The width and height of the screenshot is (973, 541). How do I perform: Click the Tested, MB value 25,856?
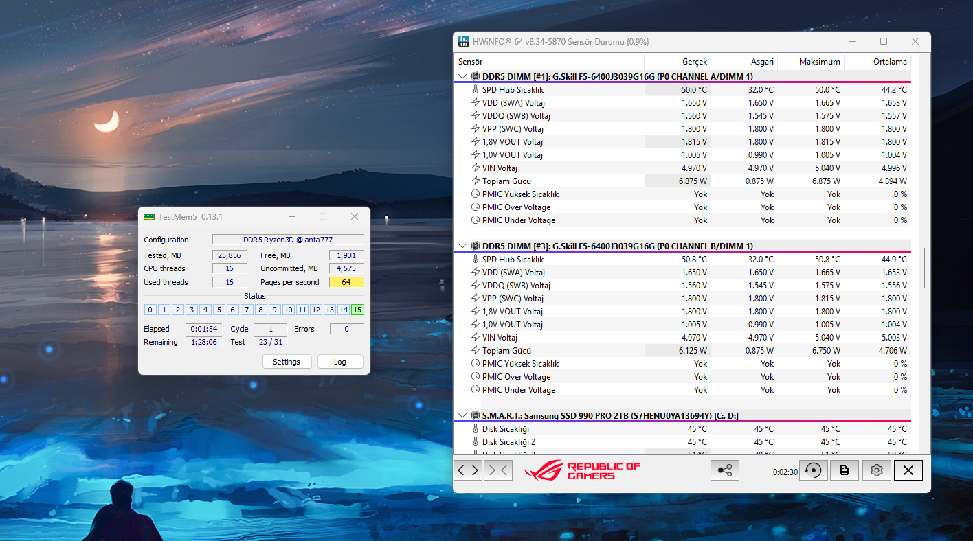tap(230, 255)
